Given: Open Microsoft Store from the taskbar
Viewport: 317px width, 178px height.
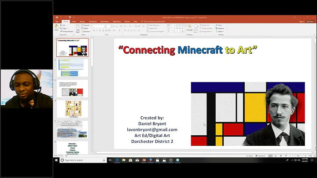Looking at the screenshot, I should tap(130, 160).
